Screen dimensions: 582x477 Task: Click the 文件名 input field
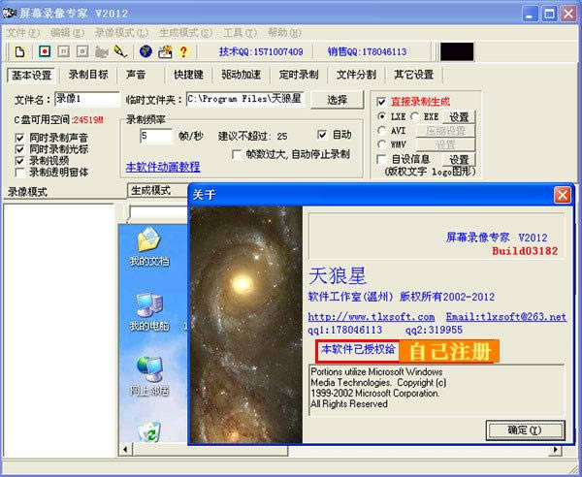(87, 99)
